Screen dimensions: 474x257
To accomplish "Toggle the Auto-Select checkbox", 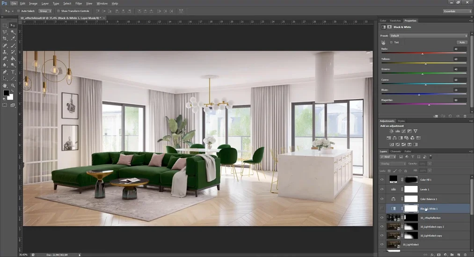I will [18, 11].
